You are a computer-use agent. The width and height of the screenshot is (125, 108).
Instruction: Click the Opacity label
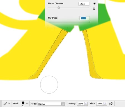(72, 104)
